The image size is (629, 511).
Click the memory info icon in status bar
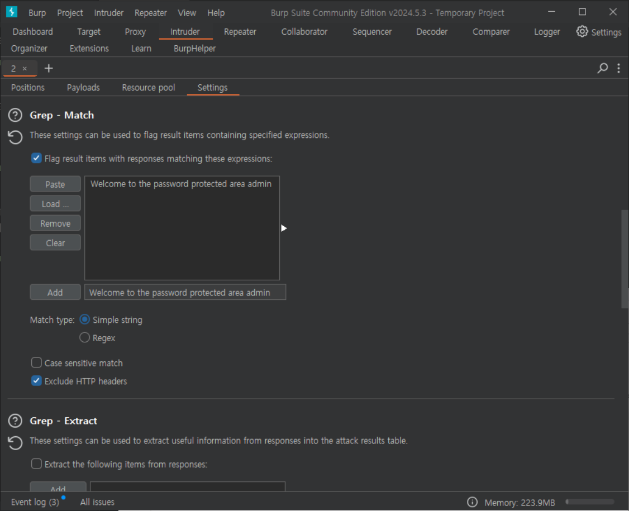[472, 502]
